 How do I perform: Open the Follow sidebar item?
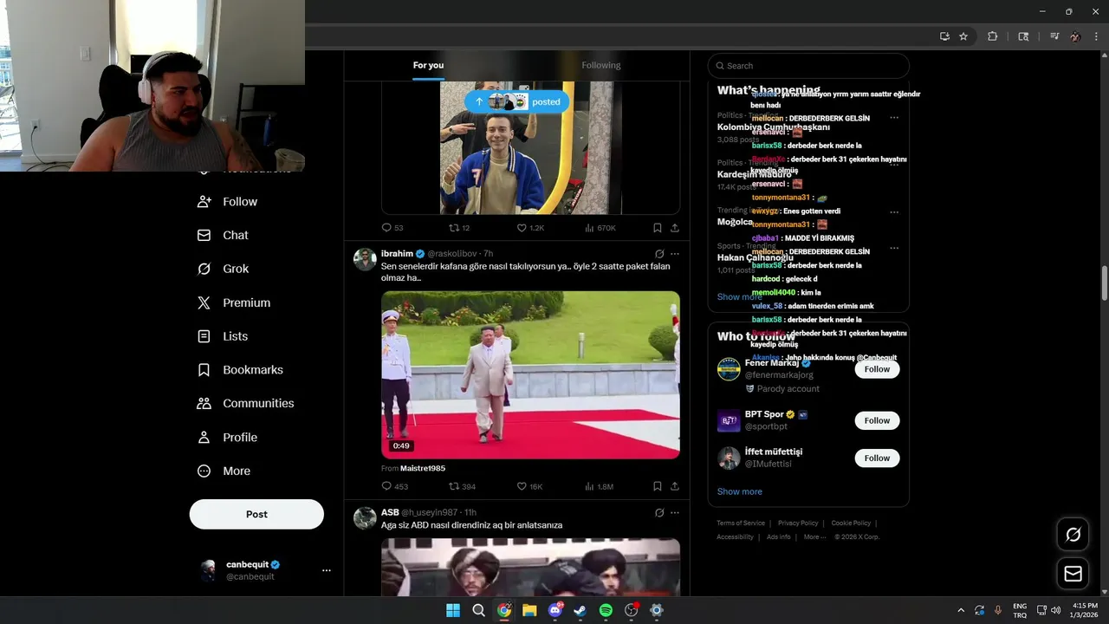pyautogui.click(x=227, y=201)
